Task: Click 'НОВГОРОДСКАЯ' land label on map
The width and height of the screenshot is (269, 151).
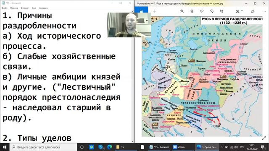Action: coord(217,34)
